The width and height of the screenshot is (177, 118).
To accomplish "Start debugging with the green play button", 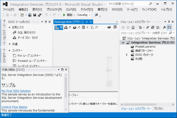I will pyautogui.click(x=64, y=15).
